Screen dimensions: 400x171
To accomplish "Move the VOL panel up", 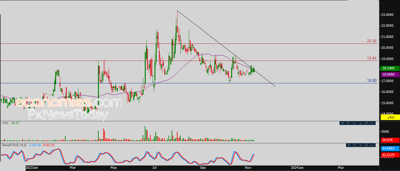I will click(x=354, y=123).
